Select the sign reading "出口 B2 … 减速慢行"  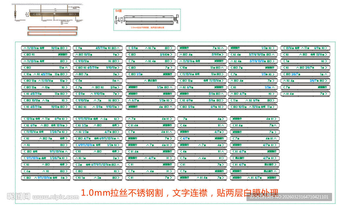[45, 55]
